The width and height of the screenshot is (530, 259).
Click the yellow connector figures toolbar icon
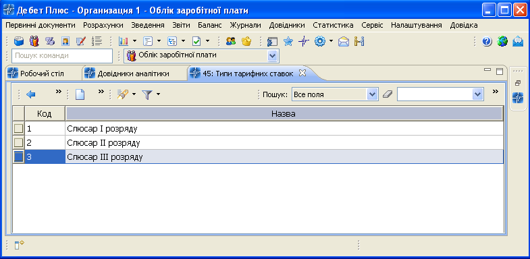[359, 42]
